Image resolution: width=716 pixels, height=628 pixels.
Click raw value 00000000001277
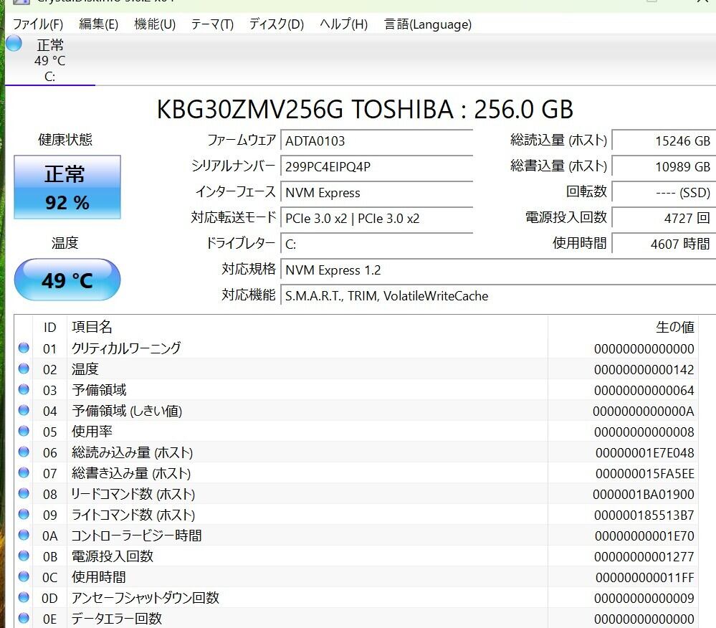coord(644,557)
